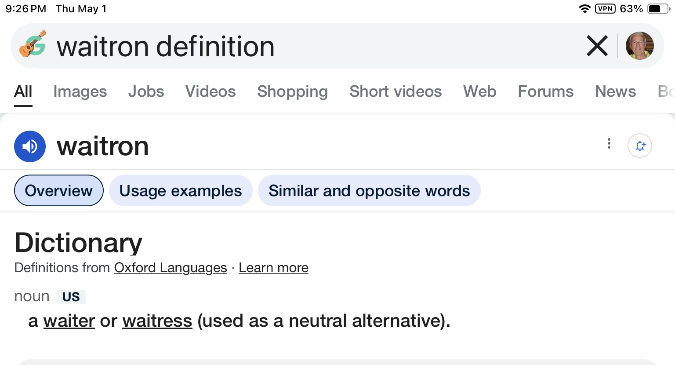The width and height of the screenshot is (675, 365).
Task: Clear the search query with X
Action: 597,46
